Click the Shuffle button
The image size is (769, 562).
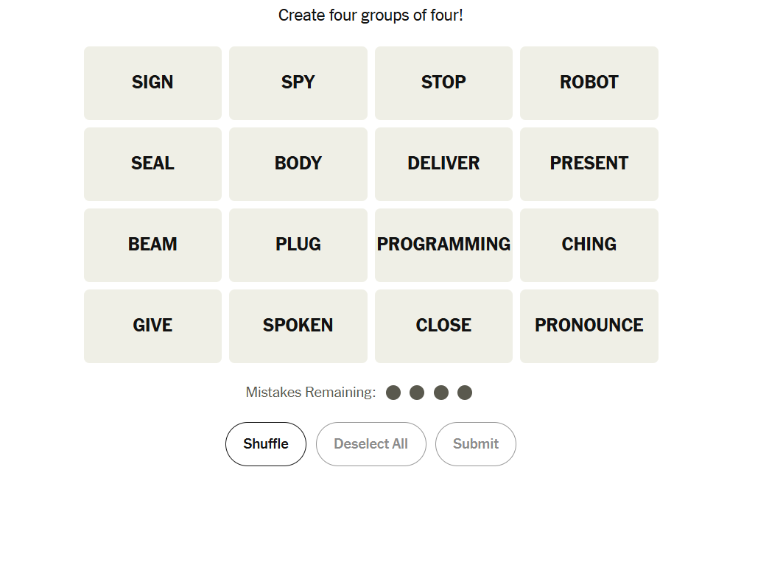265,443
